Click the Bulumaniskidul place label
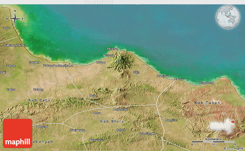This screenshot has width=245, height=151. point(15,45)
